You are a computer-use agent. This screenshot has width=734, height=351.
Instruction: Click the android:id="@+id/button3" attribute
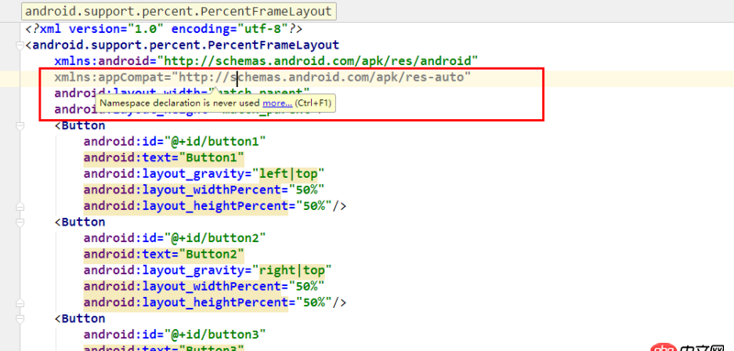(x=174, y=335)
